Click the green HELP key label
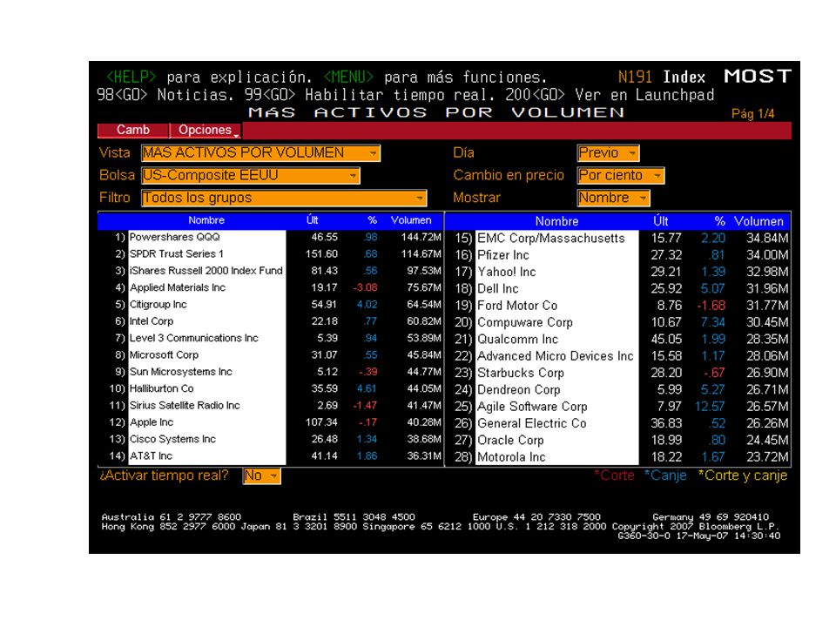The height and width of the screenshot is (627, 836). pyautogui.click(x=131, y=78)
